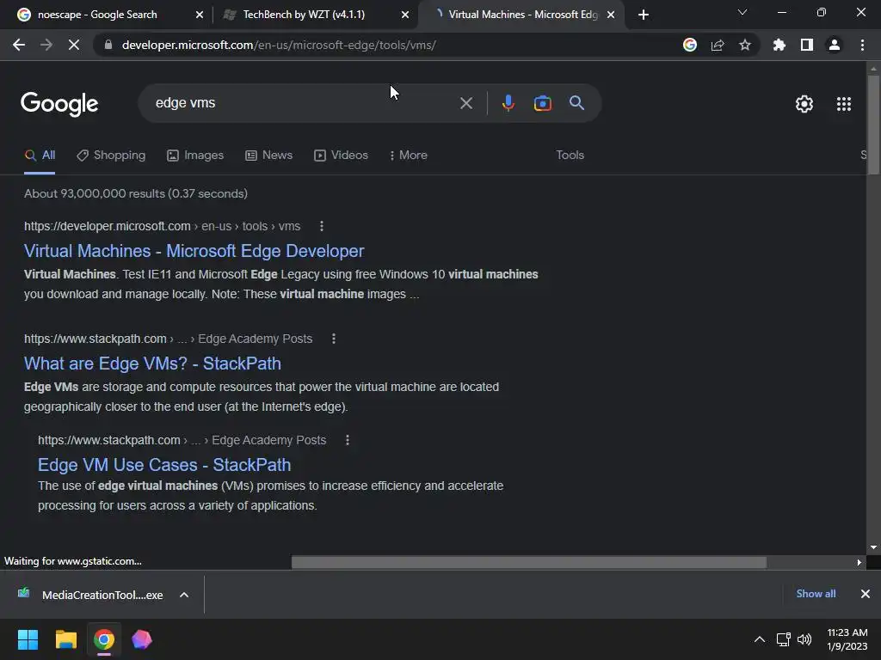
Task: Open the clock and date panel
Action: tap(847, 639)
